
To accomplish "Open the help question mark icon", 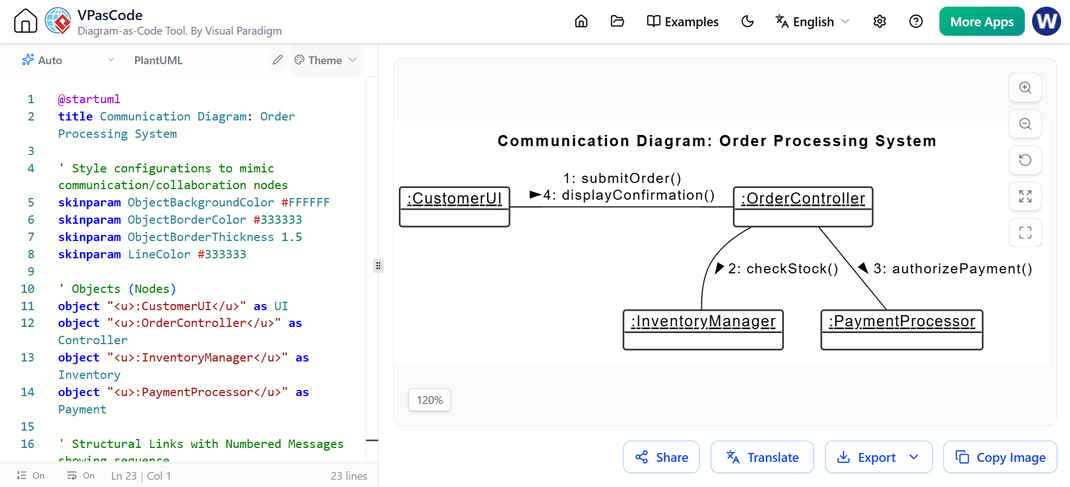I will [x=916, y=21].
